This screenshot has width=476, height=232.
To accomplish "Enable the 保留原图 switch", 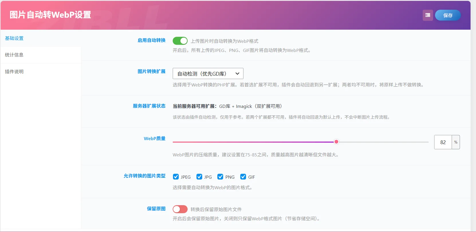I will pos(180,209).
